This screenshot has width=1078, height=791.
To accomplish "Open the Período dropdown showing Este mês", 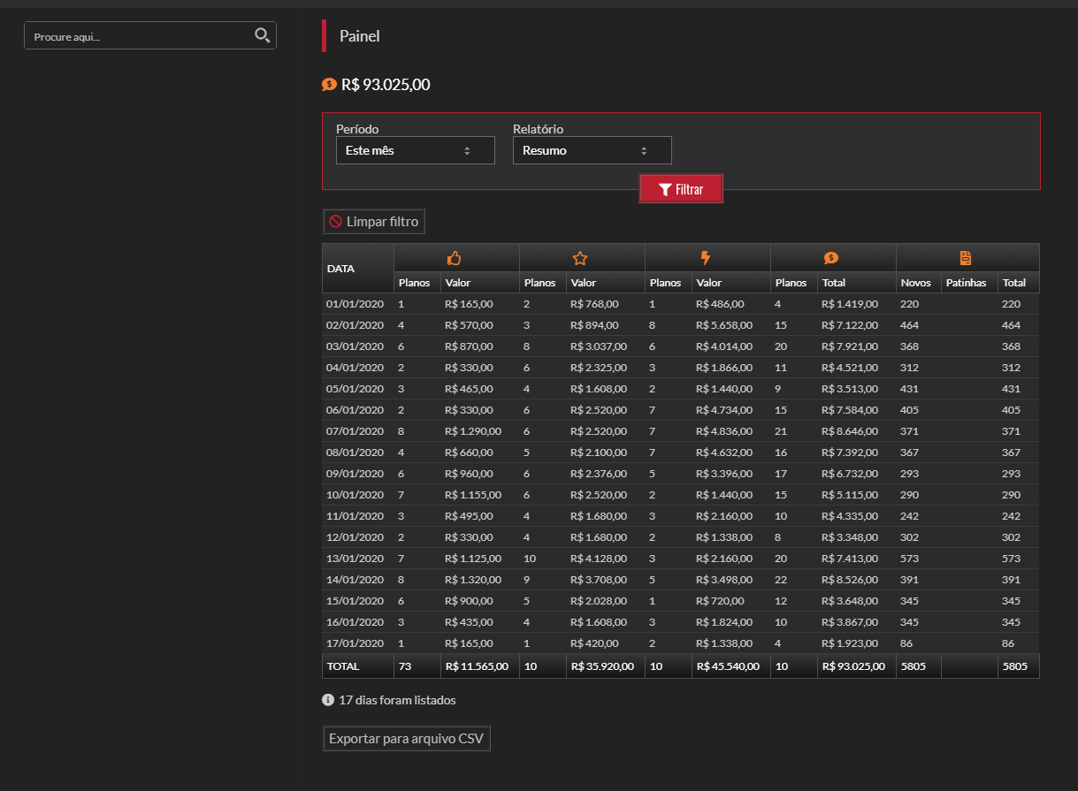I will tap(415, 150).
